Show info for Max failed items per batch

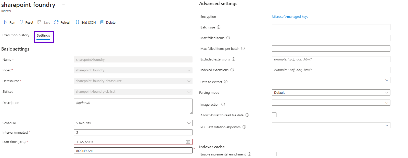(x=243, y=49)
